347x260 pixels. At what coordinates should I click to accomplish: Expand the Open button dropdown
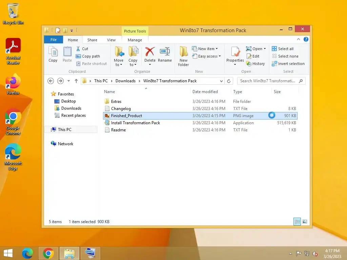[x=265, y=49]
